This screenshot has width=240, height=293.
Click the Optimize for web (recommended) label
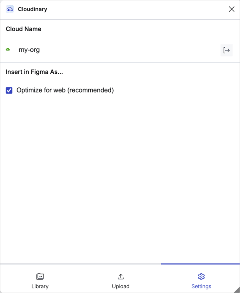[x=65, y=90]
